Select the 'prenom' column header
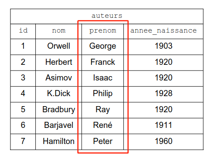 102,31
